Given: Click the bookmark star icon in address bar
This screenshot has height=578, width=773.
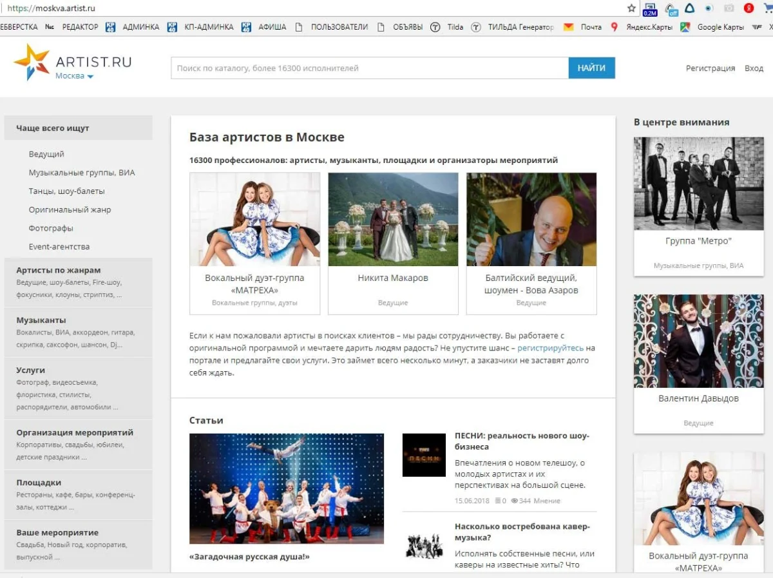Looking at the screenshot, I should point(631,8).
